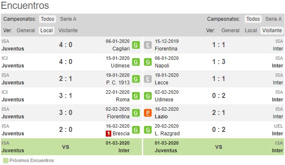285x165 pixels.
Task: Click green G badge beside Roma match
Action: 136,96
